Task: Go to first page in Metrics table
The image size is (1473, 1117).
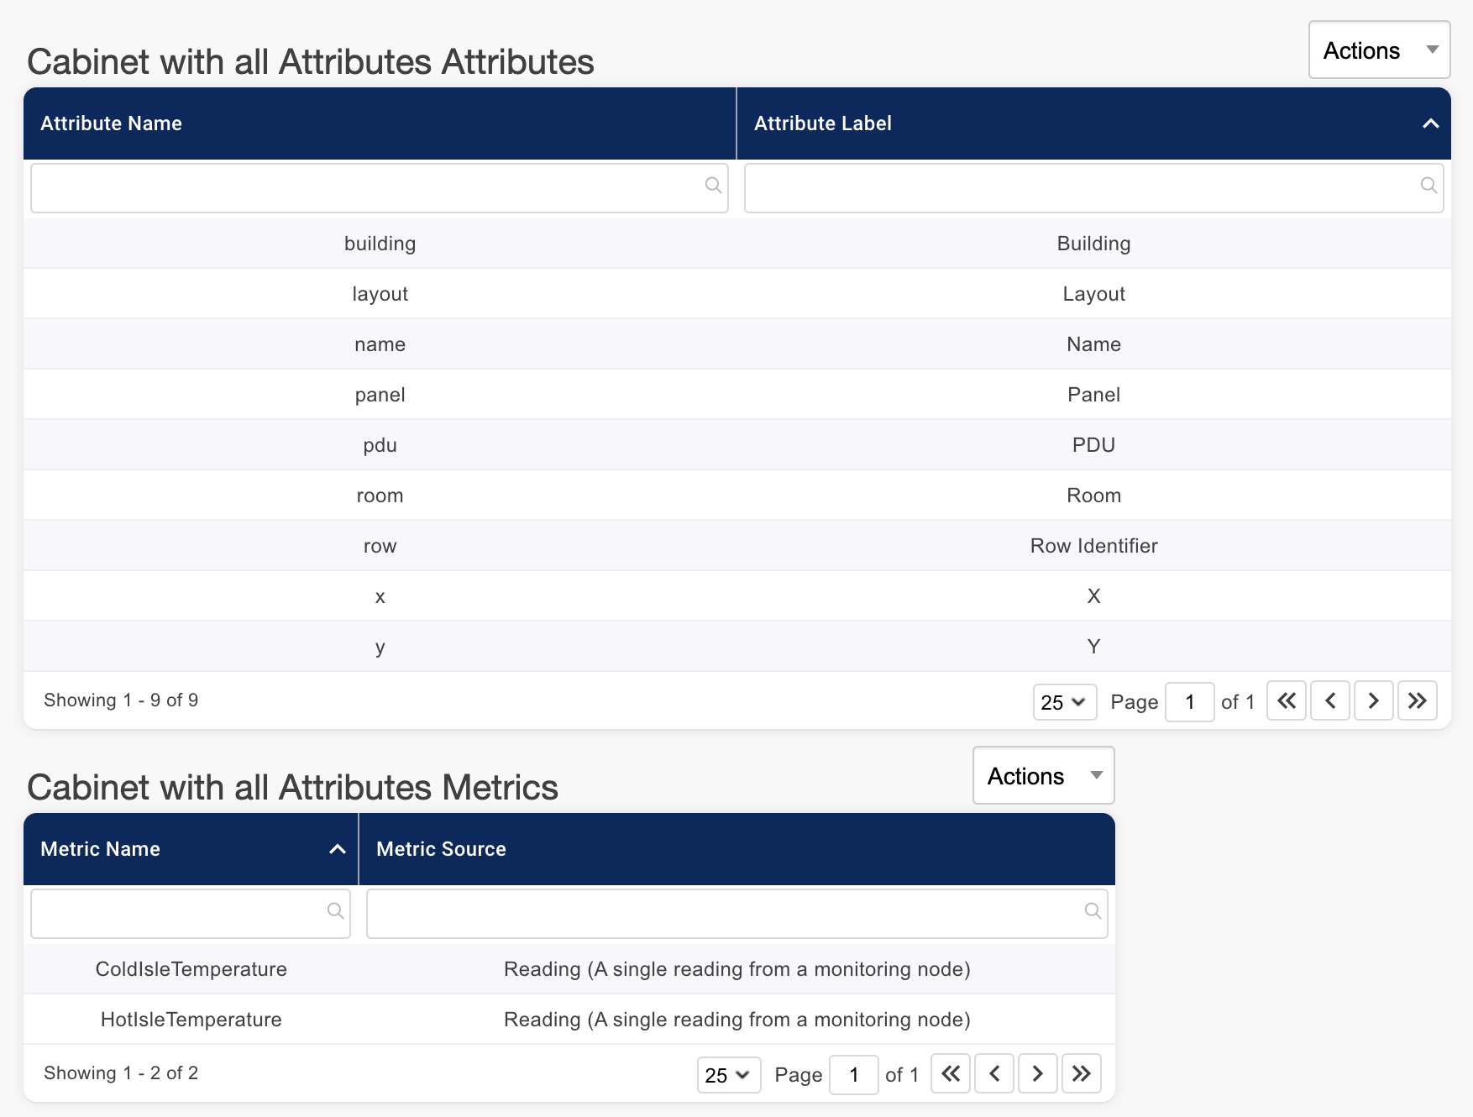Action: (950, 1074)
